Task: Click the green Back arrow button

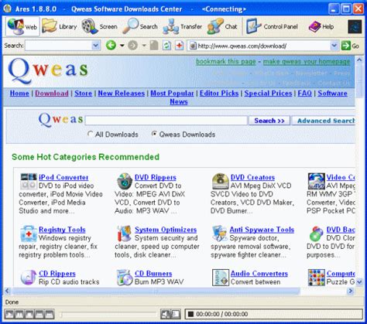Action: [x=111, y=46]
